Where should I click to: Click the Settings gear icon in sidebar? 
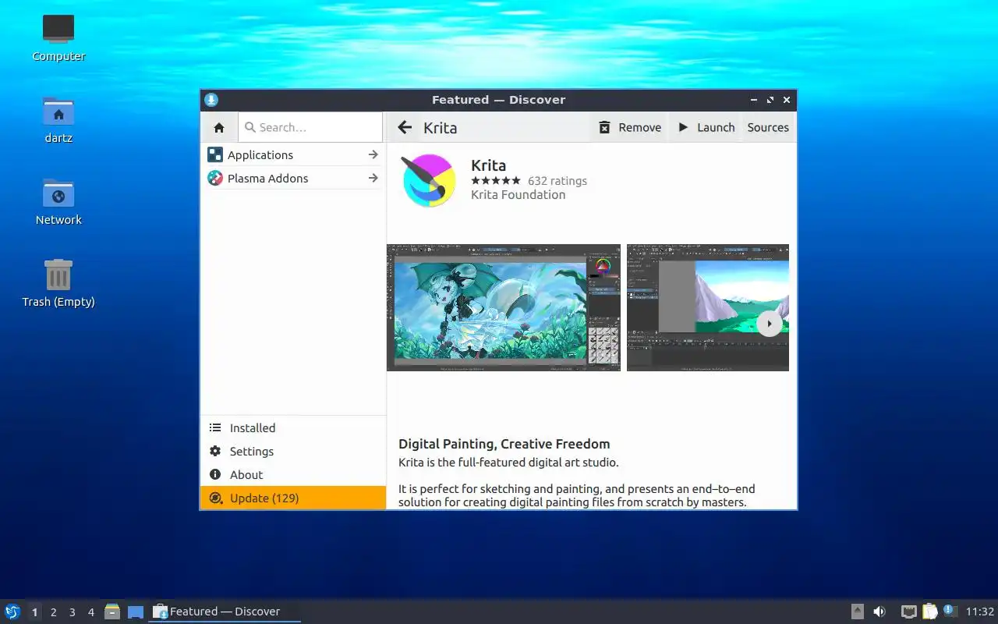[215, 451]
